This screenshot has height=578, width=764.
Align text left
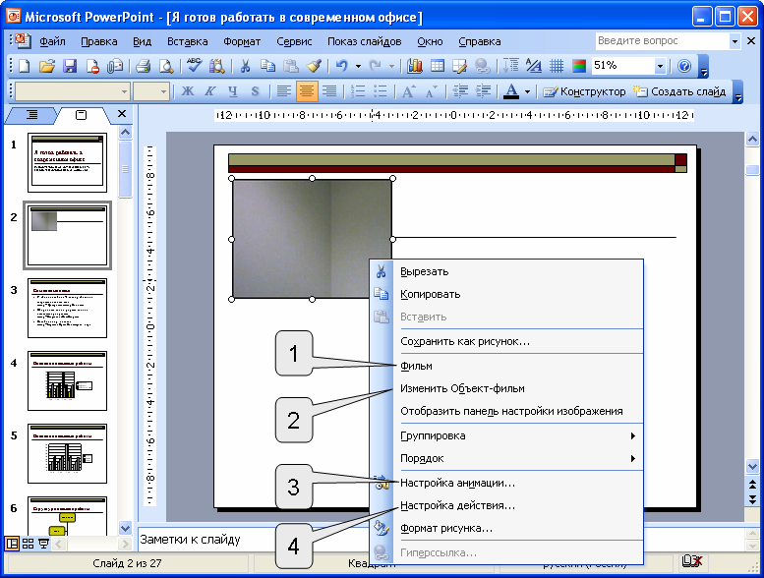coord(283,91)
